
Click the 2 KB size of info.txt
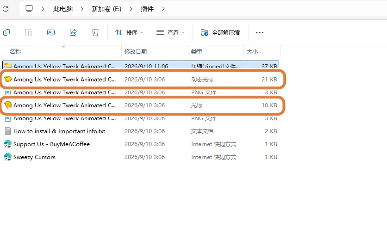coord(271,131)
